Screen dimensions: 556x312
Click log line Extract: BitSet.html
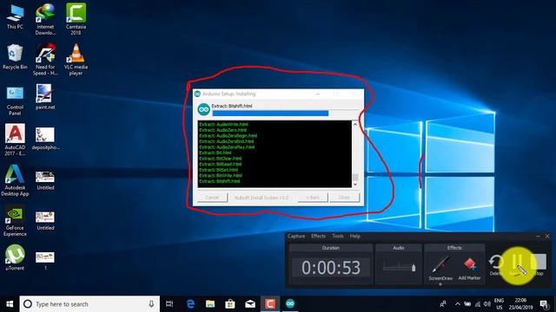[x=218, y=170]
